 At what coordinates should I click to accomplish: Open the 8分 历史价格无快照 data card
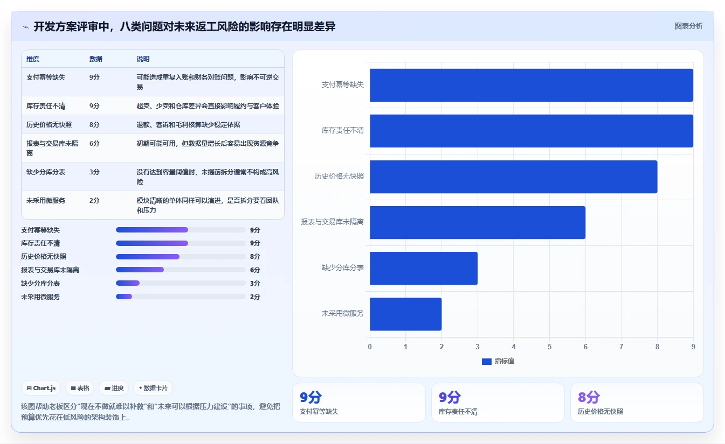pyautogui.click(x=637, y=403)
